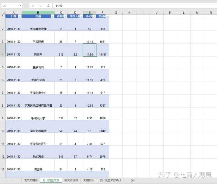The width and height of the screenshot is (217, 184).
Task: Click the Insert Function fx icon
Action: pyautogui.click(x=48, y=6)
